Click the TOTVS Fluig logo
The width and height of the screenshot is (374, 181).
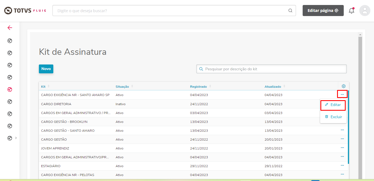click(x=25, y=11)
